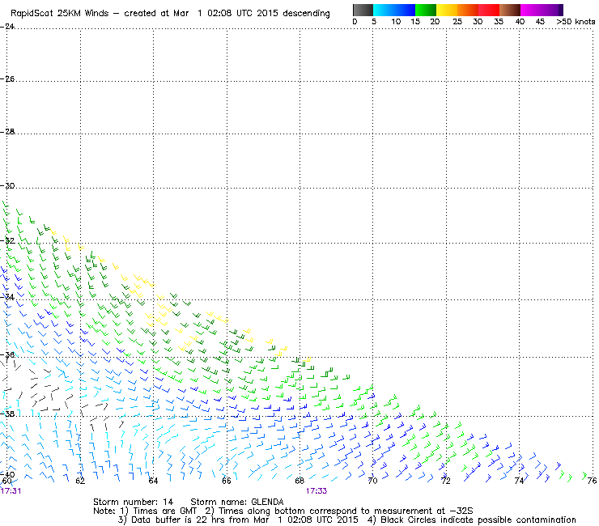Click the 70 longitude axis label
The width and height of the screenshot is (599, 526).
[x=372, y=481]
